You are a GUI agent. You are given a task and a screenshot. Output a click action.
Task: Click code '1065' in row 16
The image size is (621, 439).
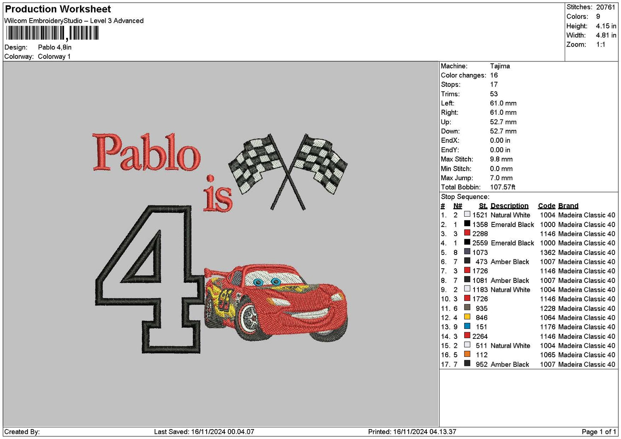548,355
